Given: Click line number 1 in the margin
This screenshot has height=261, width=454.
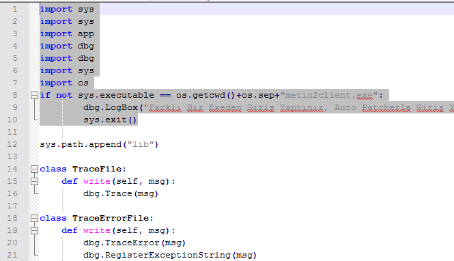Looking at the screenshot, I should (x=15, y=10).
